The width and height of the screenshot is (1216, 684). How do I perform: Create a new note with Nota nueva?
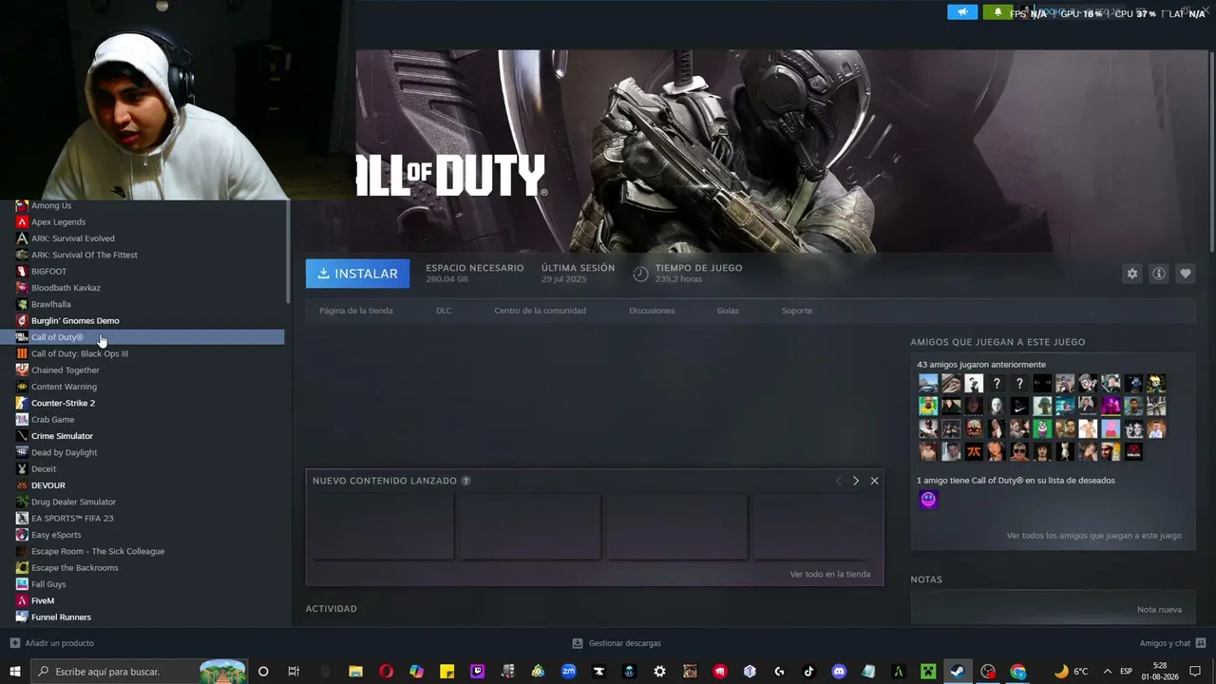1159,610
